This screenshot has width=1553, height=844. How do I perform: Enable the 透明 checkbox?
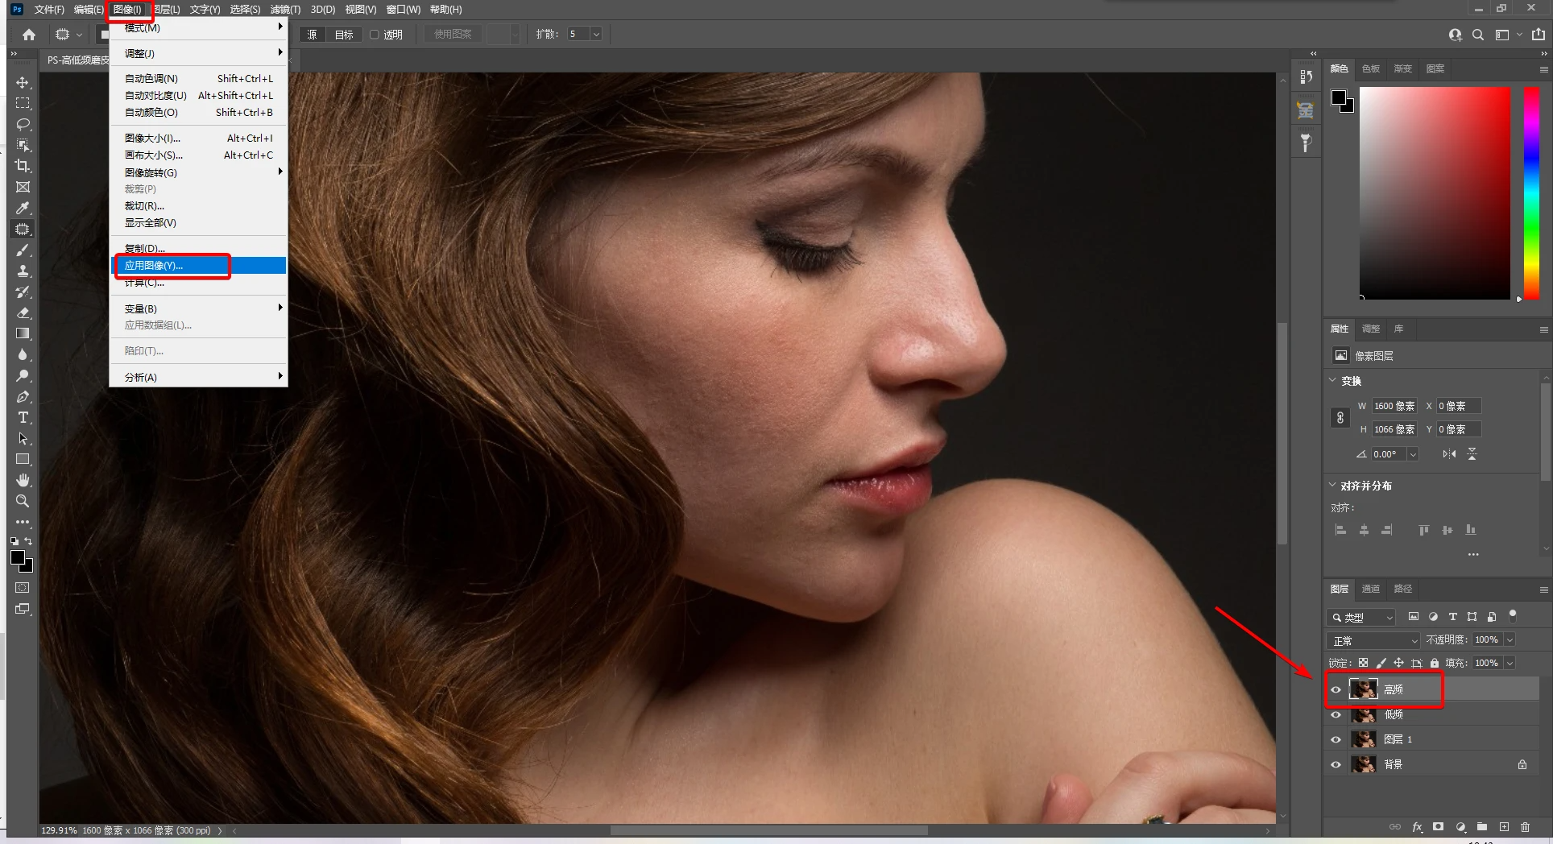(375, 35)
